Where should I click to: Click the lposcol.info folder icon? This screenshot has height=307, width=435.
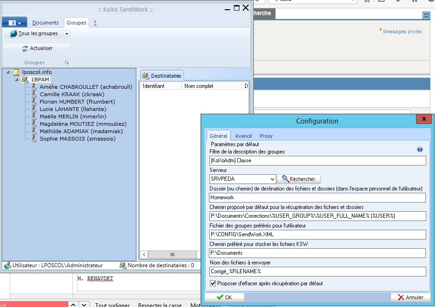click(x=16, y=72)
